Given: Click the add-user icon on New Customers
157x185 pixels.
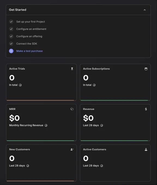Looking at the screenshot, I should (72, 149).
